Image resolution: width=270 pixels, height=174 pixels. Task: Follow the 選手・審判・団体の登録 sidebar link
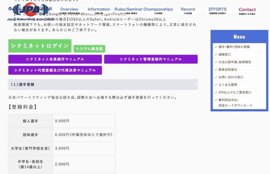pos(234,47)
